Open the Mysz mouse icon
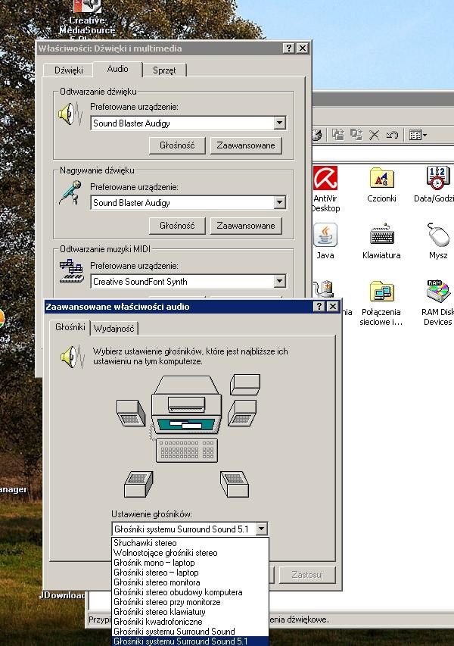The height and width of the screenshot is (646, 454). click(x=438, y=242)
